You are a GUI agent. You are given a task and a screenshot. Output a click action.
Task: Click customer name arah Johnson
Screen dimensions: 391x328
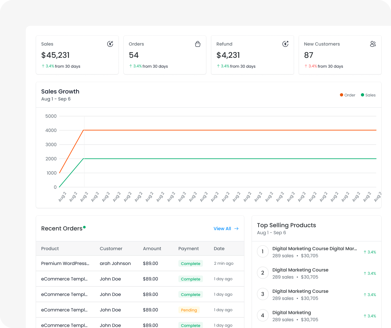pos(115,263)
